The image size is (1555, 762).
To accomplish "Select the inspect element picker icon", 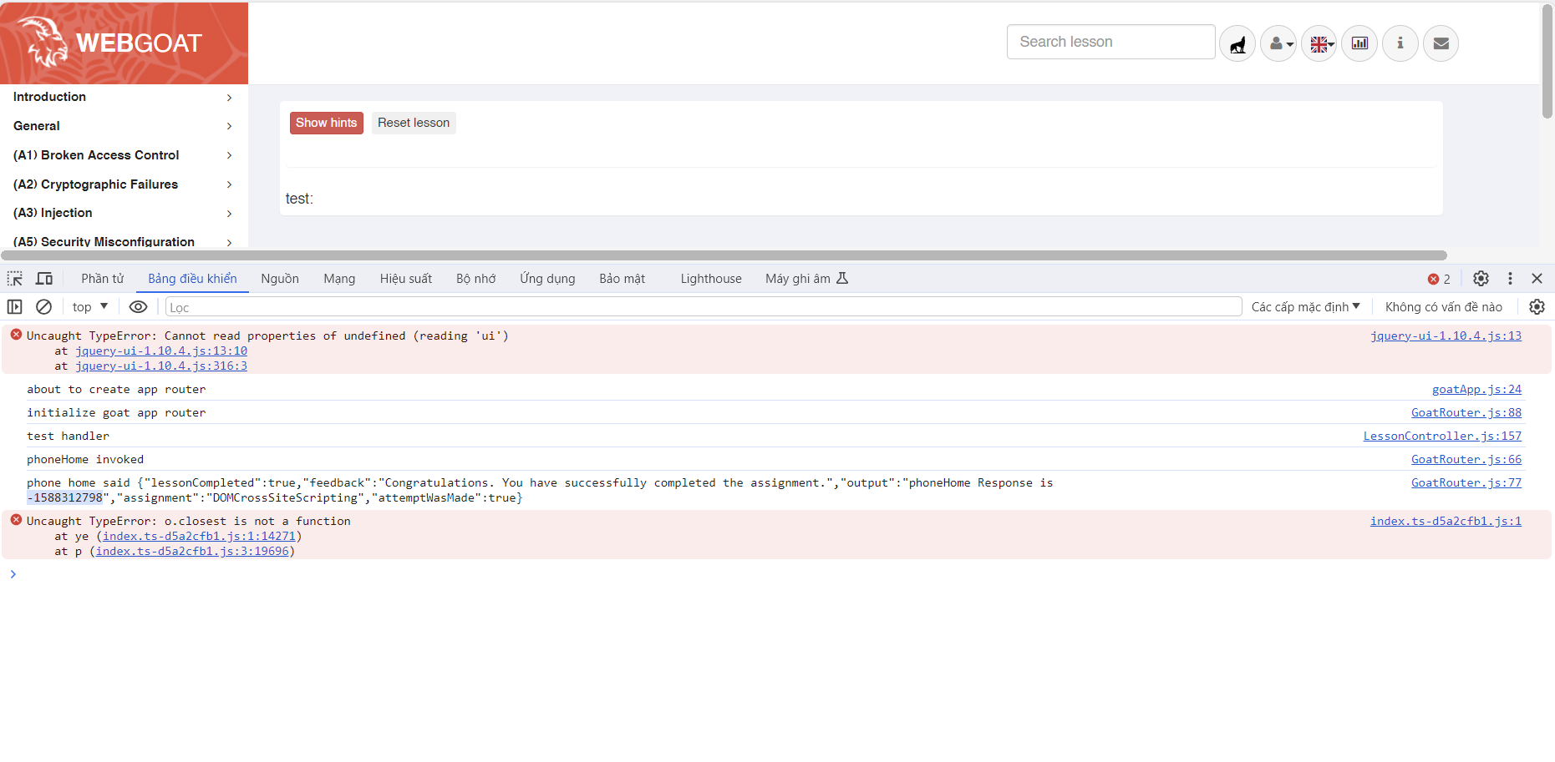I will point(15,279).
